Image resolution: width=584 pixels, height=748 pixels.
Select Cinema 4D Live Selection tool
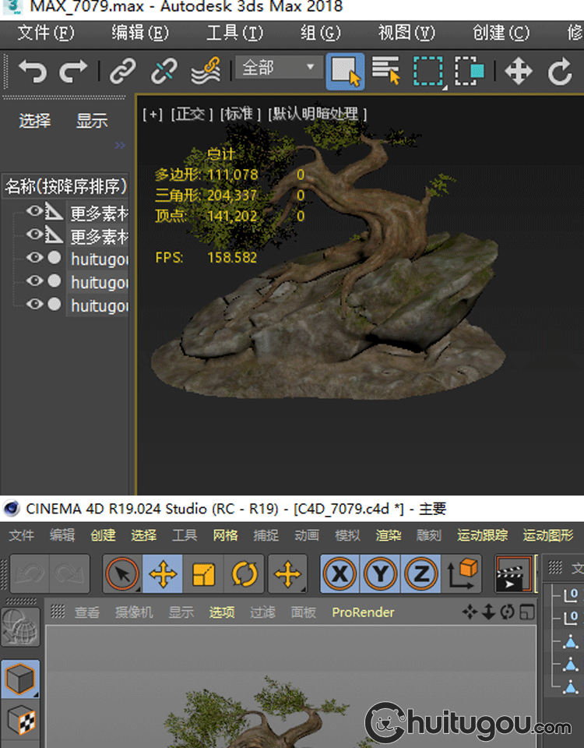click(x=122, y=573)
